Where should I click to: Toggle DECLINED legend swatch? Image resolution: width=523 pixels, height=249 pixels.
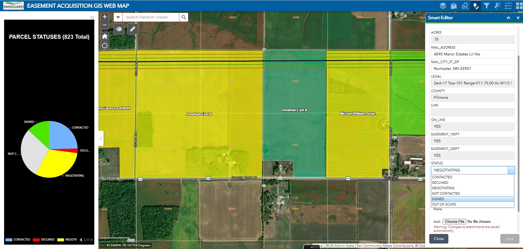click(x=36, y=240)
